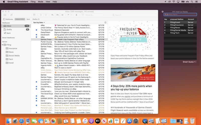Viewport: 201px width, 125px height.
Task: Open CapitalOne 'Congratulations CapitalOne Customer' message
Action: [x=69, y=58]
